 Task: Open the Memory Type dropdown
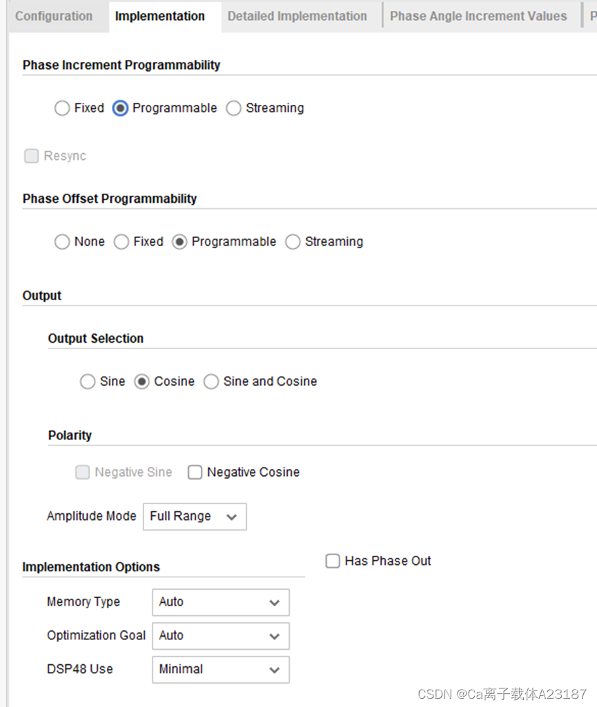click(x=221, y=602)
